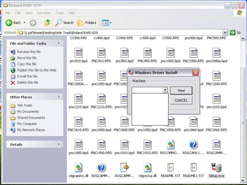
Task: Select the READMEJ.TXT file icon
Action: click(194, 168)
